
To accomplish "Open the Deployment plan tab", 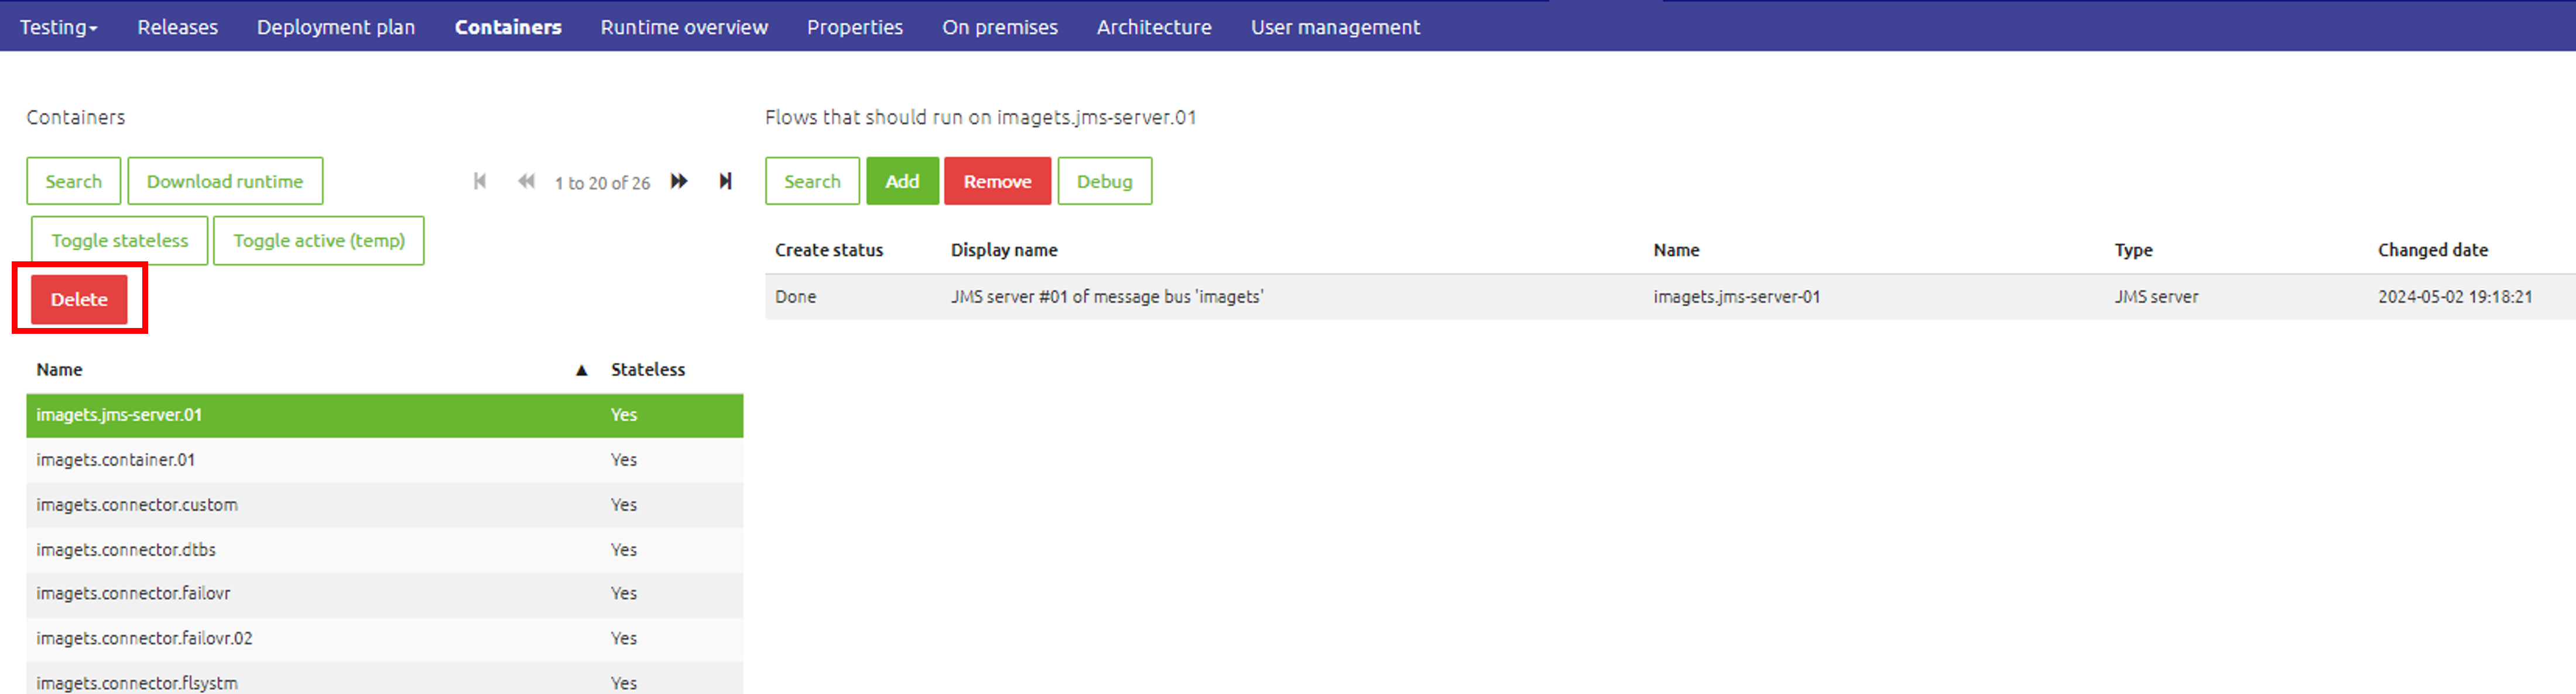I will tap(335, 27).
